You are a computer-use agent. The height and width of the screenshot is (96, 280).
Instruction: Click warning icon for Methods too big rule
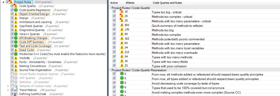pyautogui.click(x=122, y=30)
